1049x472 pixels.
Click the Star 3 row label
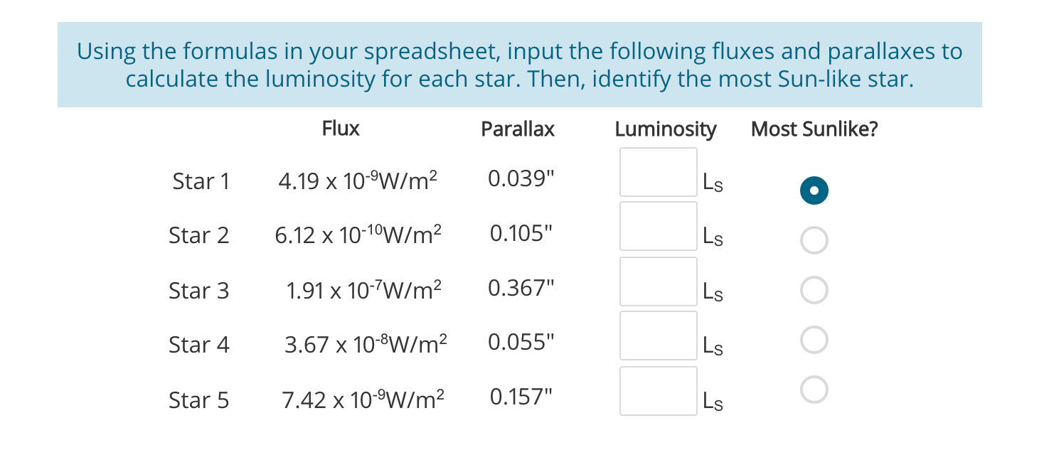tap(199, 290)
